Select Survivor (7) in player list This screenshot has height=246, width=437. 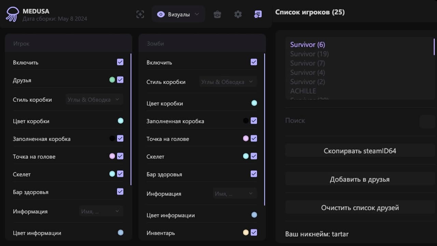[x=308, y=63]
